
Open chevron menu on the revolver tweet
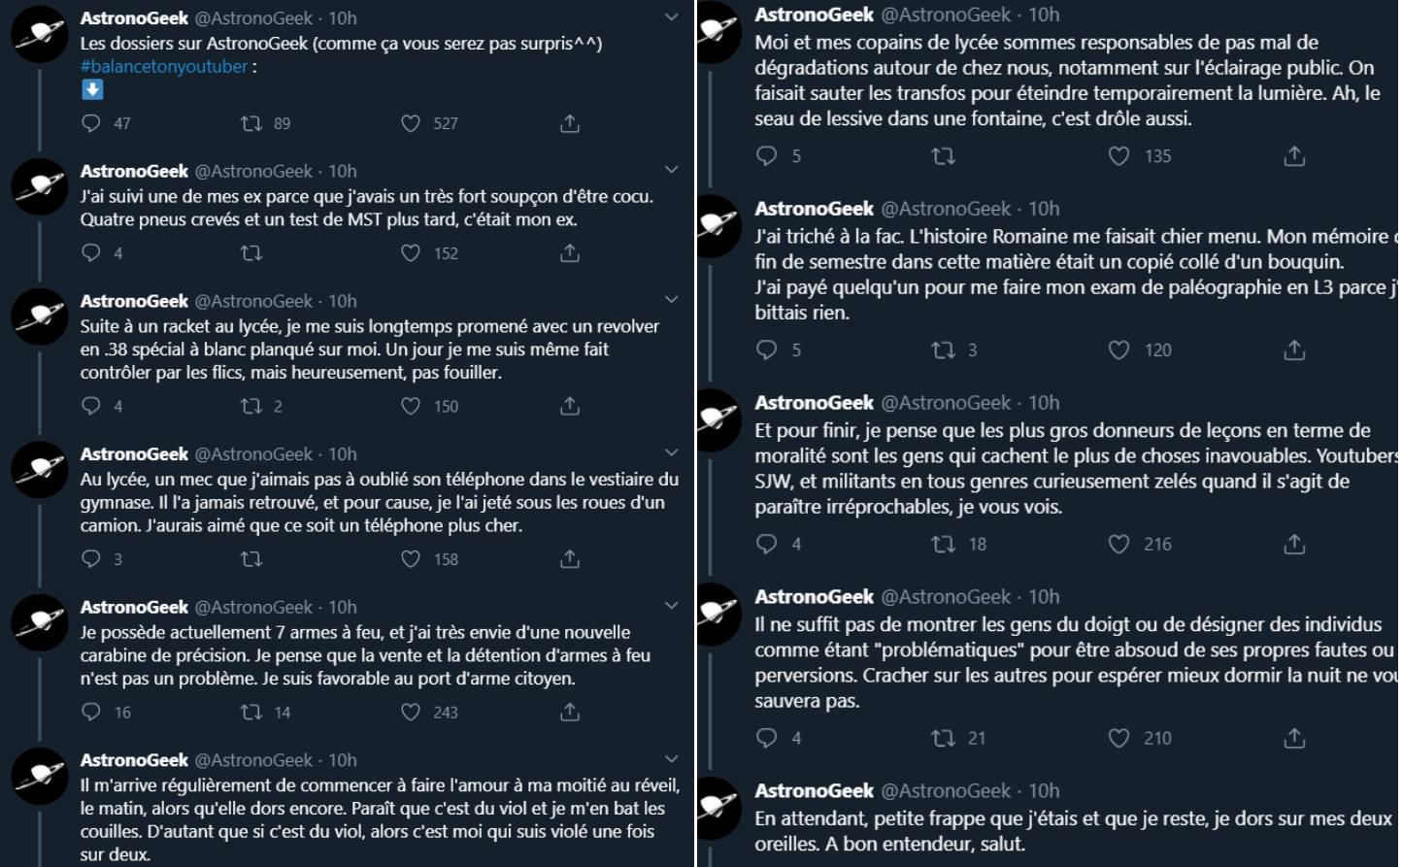pos(671,300)
